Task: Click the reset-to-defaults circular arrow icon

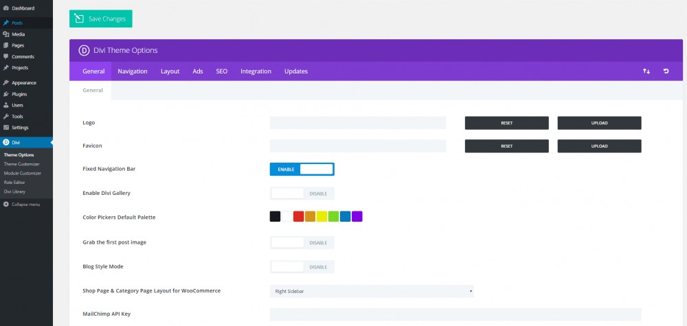Action: click(666, 71)
